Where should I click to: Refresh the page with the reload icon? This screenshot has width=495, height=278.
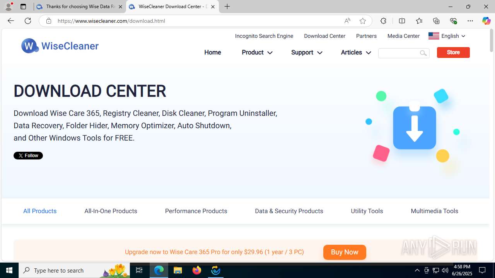[28, 21]
